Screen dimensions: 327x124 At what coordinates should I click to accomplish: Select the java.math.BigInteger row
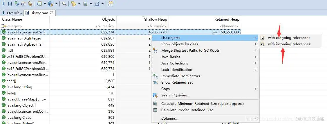[x=24, y=38]
